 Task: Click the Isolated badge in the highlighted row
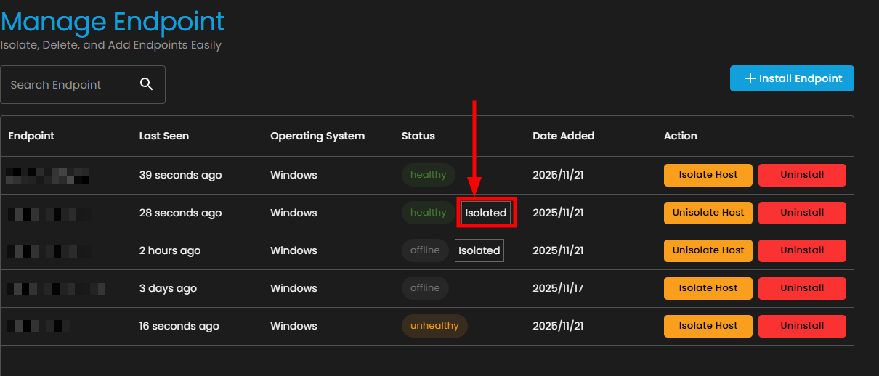(486, 213)
